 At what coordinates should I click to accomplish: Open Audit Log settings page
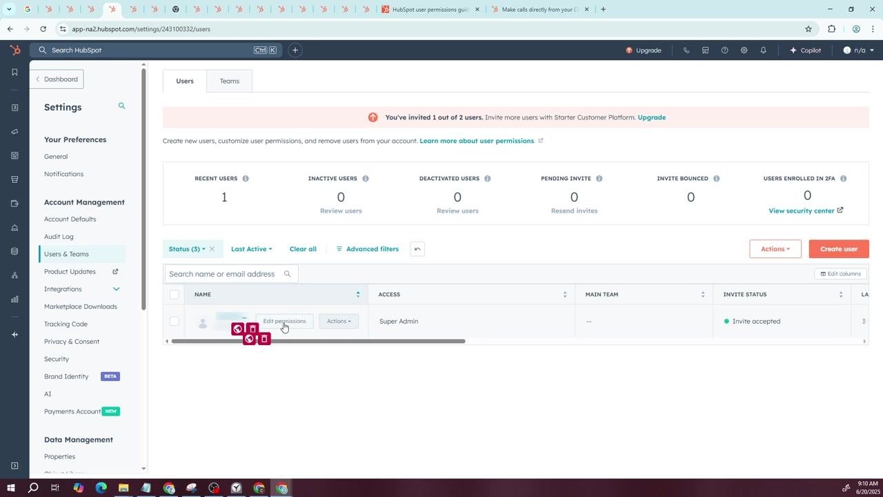[59, 237]
